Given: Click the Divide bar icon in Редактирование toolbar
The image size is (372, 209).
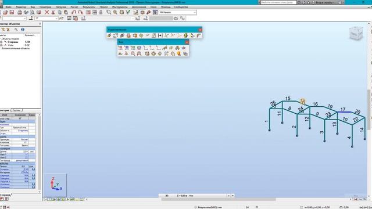Looking at the screenshot, I should pos(160,35).
